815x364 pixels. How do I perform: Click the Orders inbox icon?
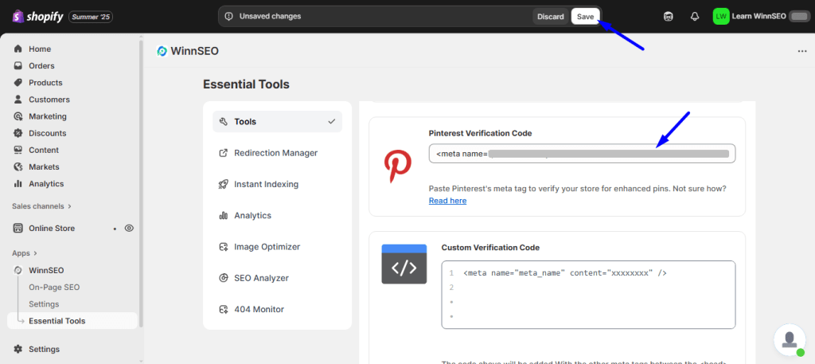(x=18, y=65)
